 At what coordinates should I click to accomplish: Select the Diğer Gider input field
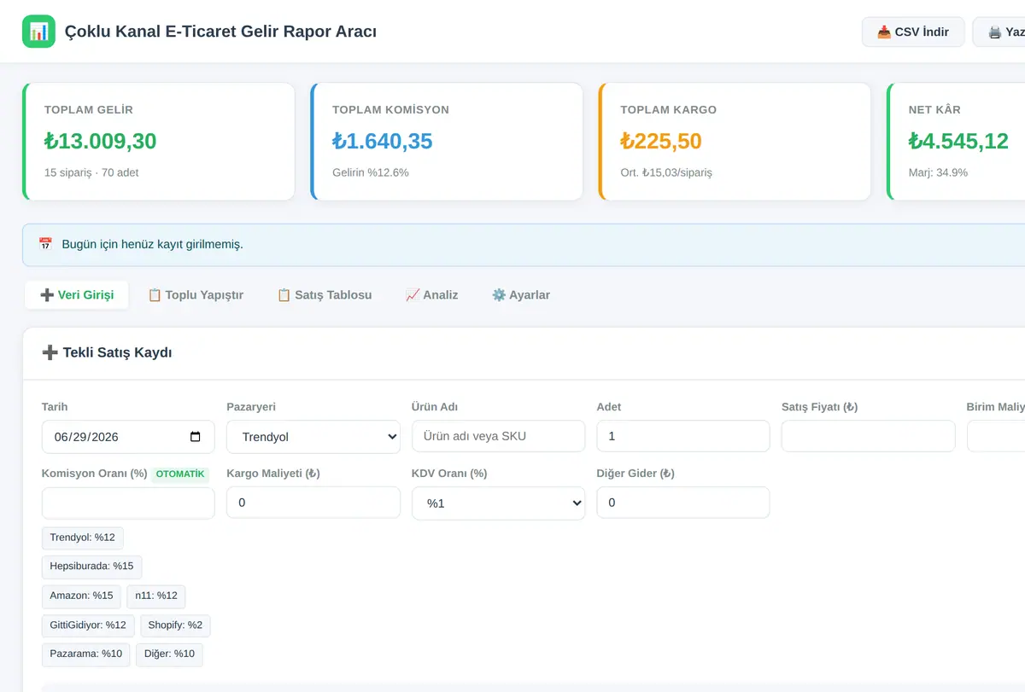click(x=683, y=503)
